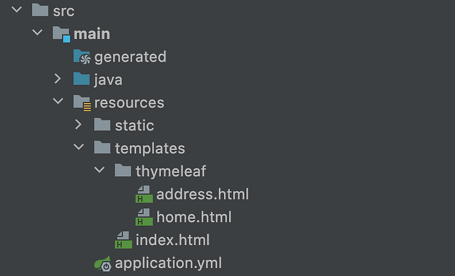Click the thymeleaf folder icon
This screenshot has width=455, height=276.
pyautogui.click(x=123, y=170)
